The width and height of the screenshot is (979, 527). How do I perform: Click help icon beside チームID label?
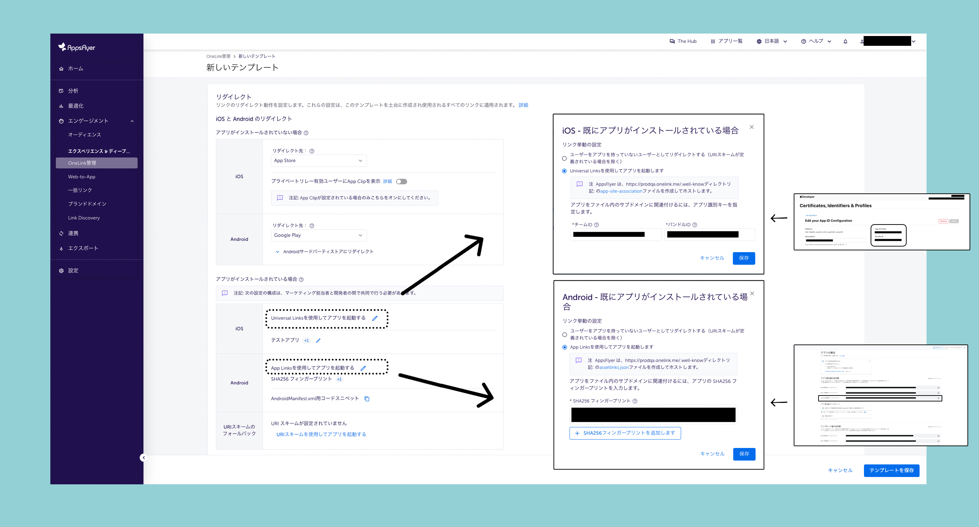point(596,225)
